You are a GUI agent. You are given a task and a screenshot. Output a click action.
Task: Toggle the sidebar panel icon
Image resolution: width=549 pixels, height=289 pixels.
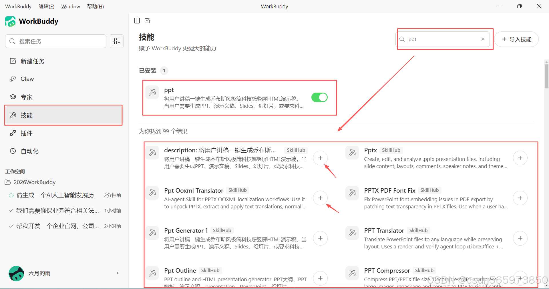[x=137, y=21]
